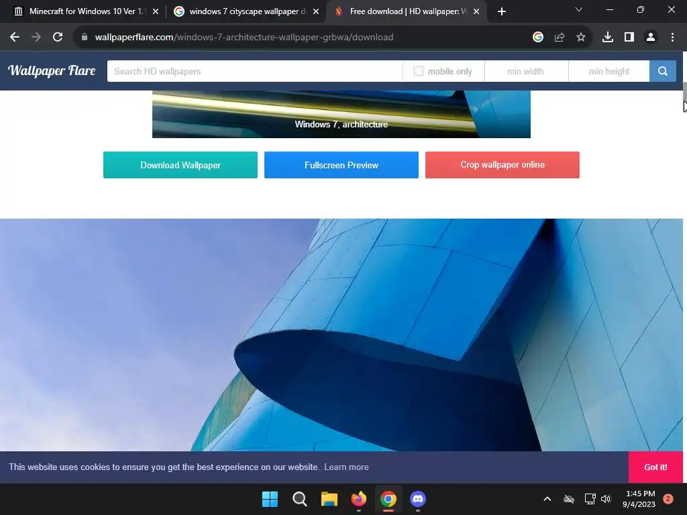Open the Learn more cookie link
The width and height of the screenshot is (687, 515).
pyautogui.click(x=346, y=467)
